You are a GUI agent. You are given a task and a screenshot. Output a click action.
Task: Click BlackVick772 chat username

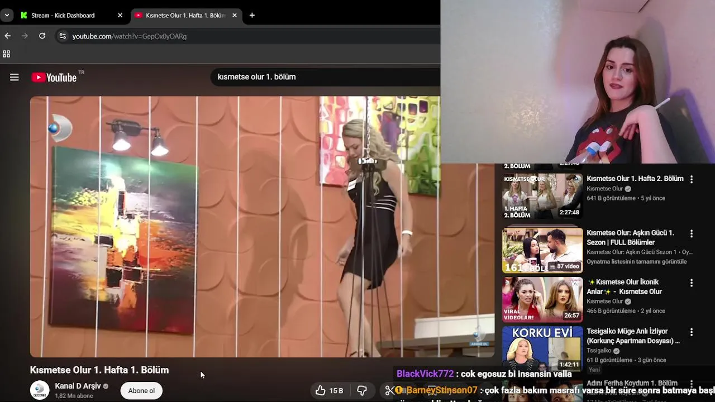[x=425, y=374]
